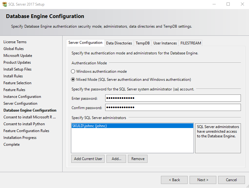Remove the selected administrator

[x=138, y=159]
